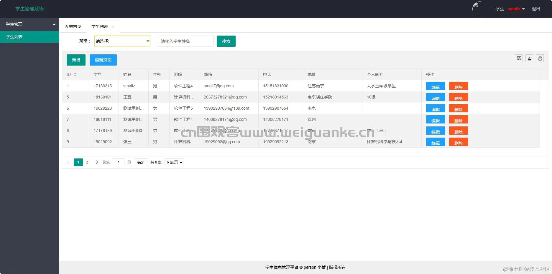Screen dimensions: 552x274
Task: Click 大学三年级学生 profile cell
Action: tap(392, 86)
